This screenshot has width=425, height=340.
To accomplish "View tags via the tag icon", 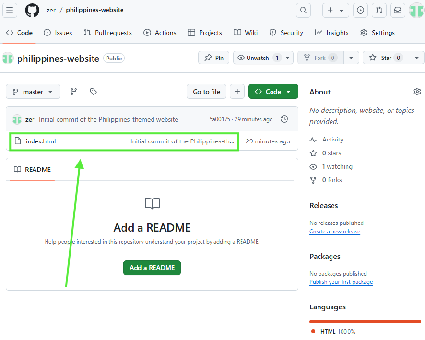I will 94,92.
